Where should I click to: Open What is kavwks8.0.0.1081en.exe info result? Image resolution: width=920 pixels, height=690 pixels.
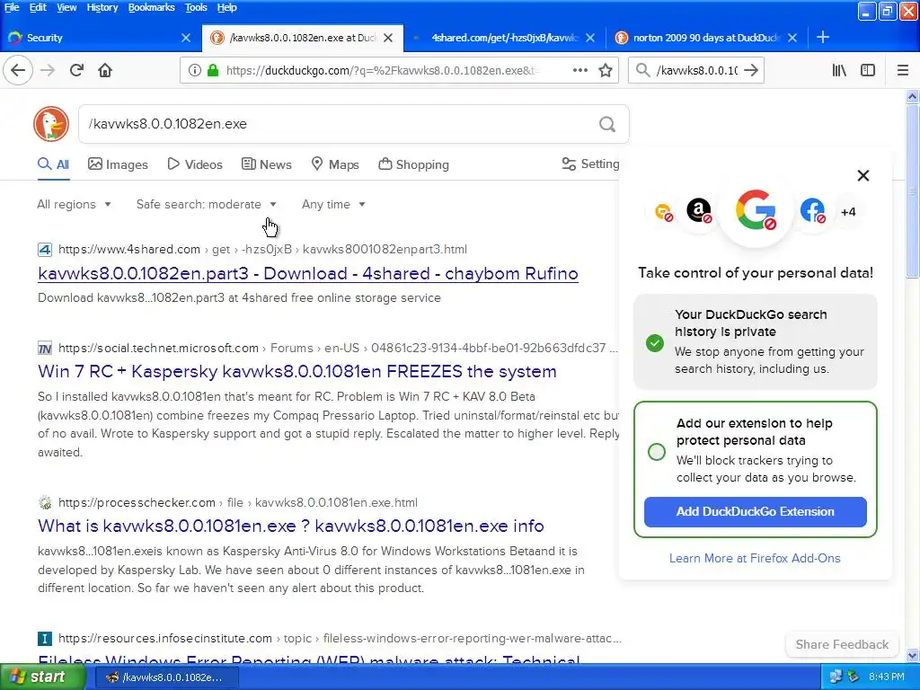pyautogui.click(x=290, y=526)
